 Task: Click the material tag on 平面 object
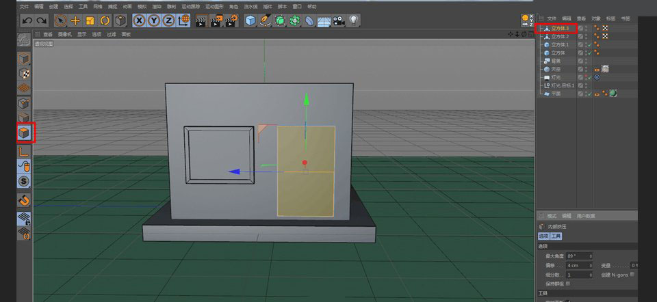[613, 94]
